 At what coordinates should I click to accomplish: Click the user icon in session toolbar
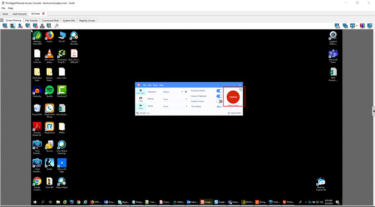20,26
